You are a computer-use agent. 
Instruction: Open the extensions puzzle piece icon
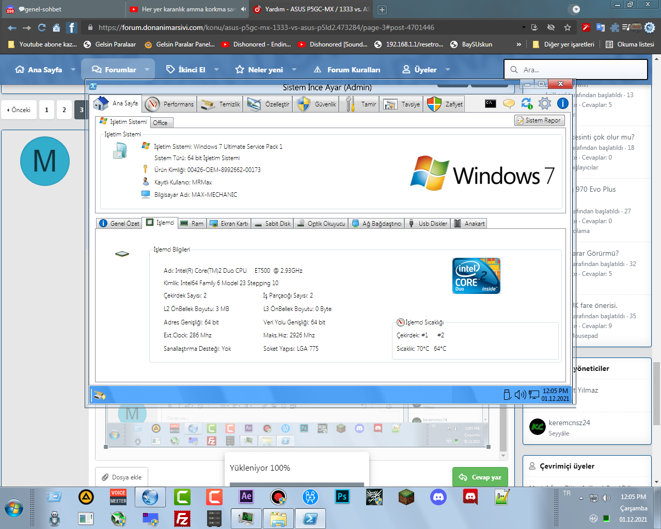point(615,27)
